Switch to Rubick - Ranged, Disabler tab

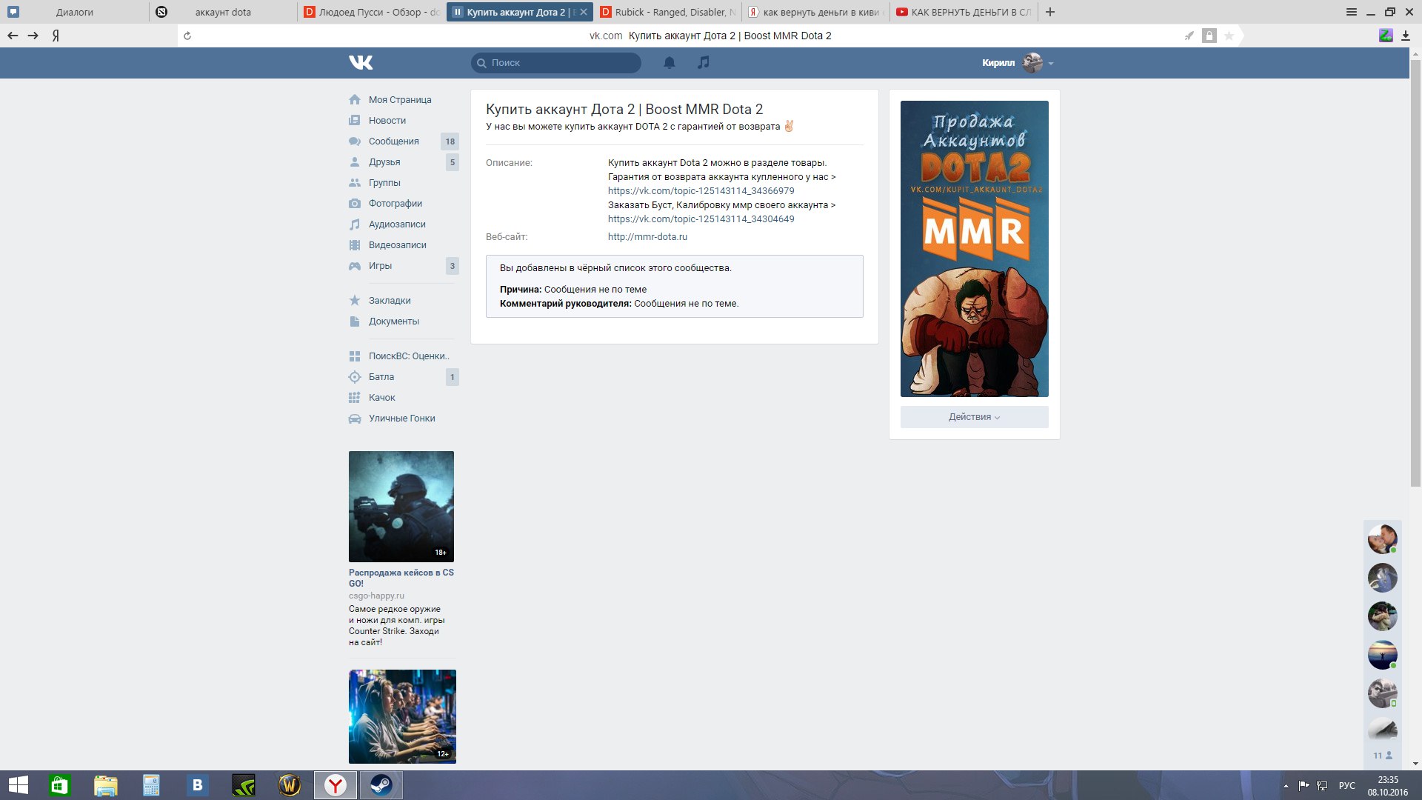click(x=669, y=12)
